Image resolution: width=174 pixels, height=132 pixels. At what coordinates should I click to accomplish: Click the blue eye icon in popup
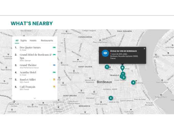pyautogui.click(x=105, y=53)
